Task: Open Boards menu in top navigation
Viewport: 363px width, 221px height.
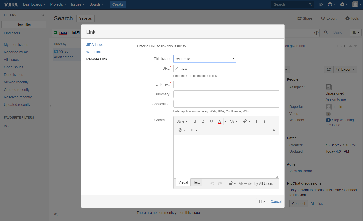Action: tap(96, 4)
